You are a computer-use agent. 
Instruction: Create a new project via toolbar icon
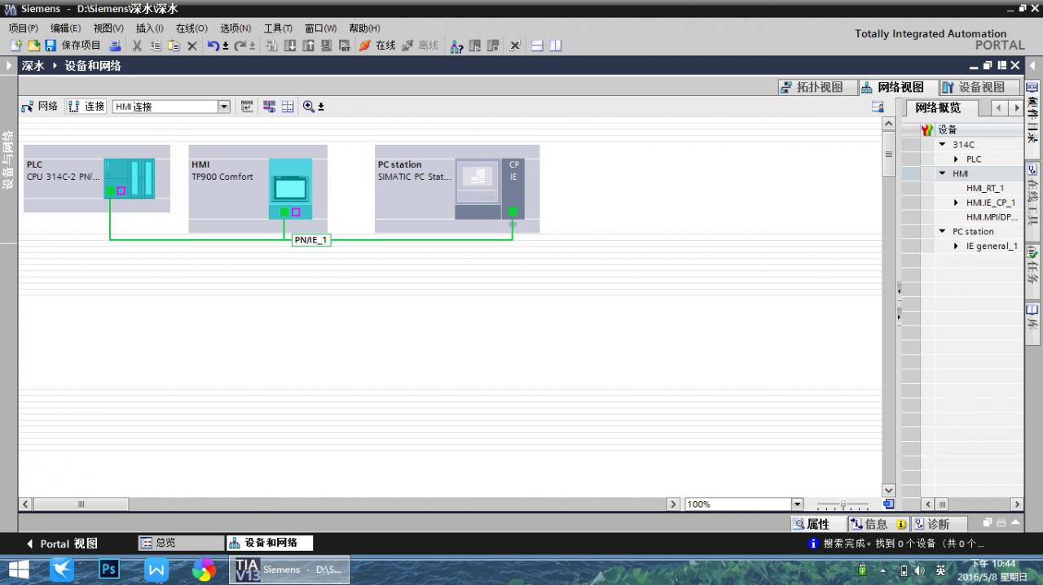(x=15, y=46)
